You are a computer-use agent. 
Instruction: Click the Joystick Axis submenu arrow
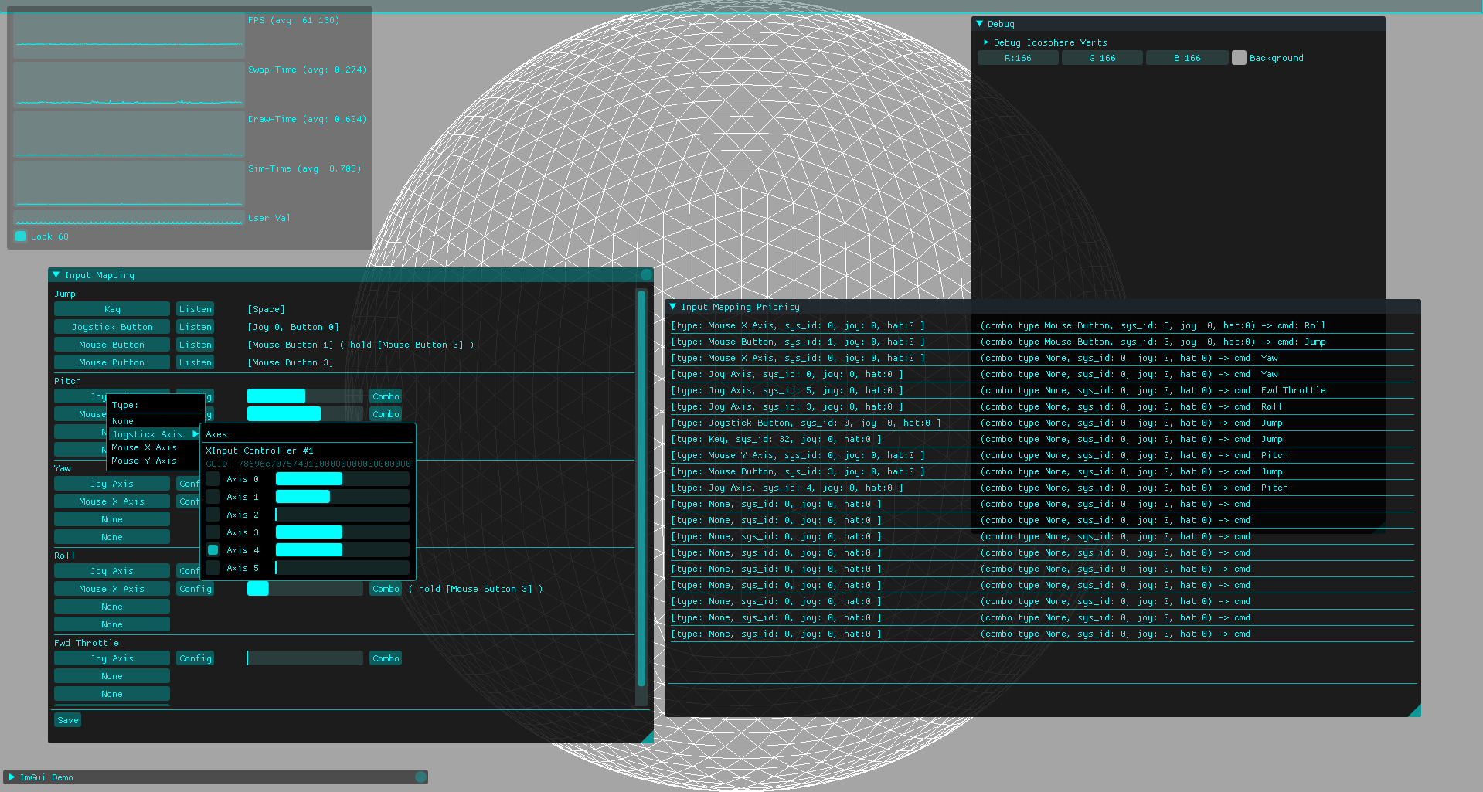point(195,434)
